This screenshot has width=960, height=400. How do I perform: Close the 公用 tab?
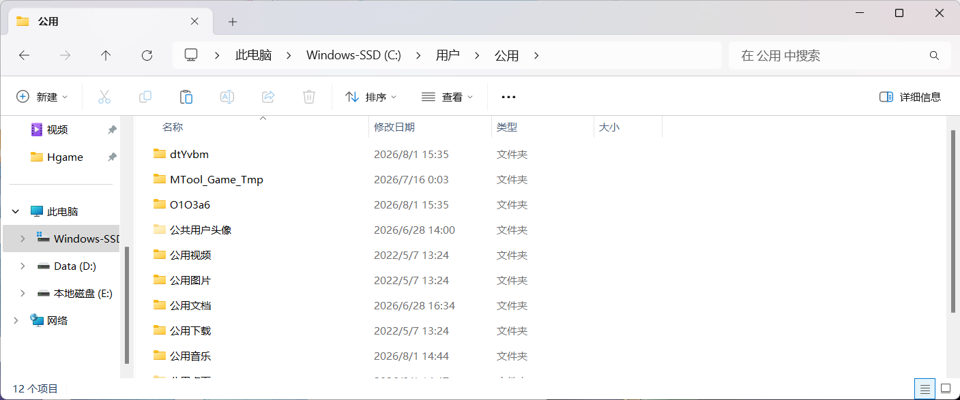[x=194, y=21]
